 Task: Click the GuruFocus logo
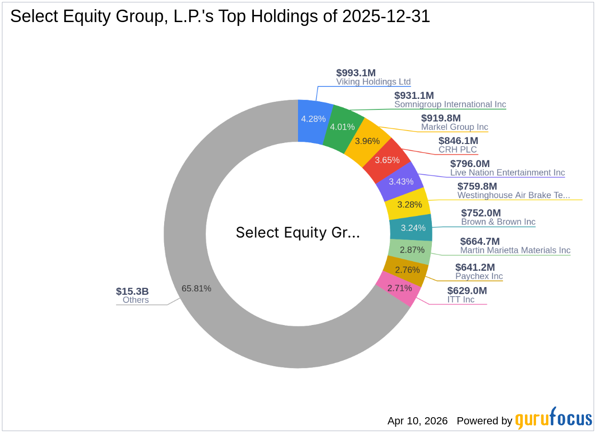pyautogui.click(x=552, y=418)
